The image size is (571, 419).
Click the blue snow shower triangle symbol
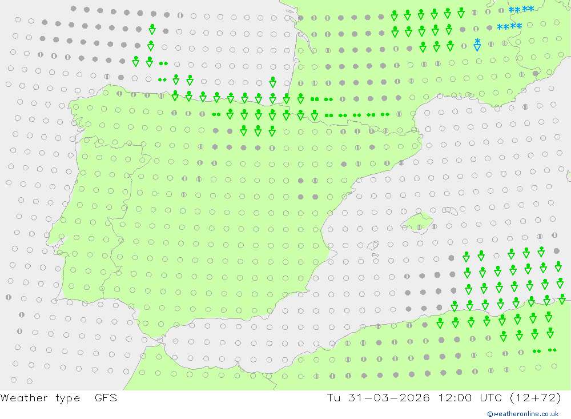[x=477, y=45]
